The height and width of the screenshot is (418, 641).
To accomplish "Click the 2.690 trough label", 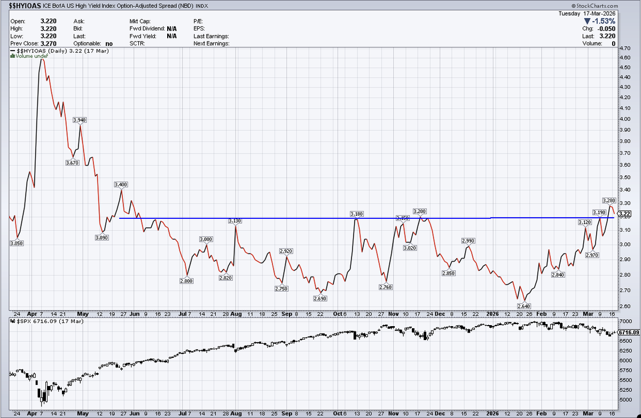I will click(x=320, y=298).
